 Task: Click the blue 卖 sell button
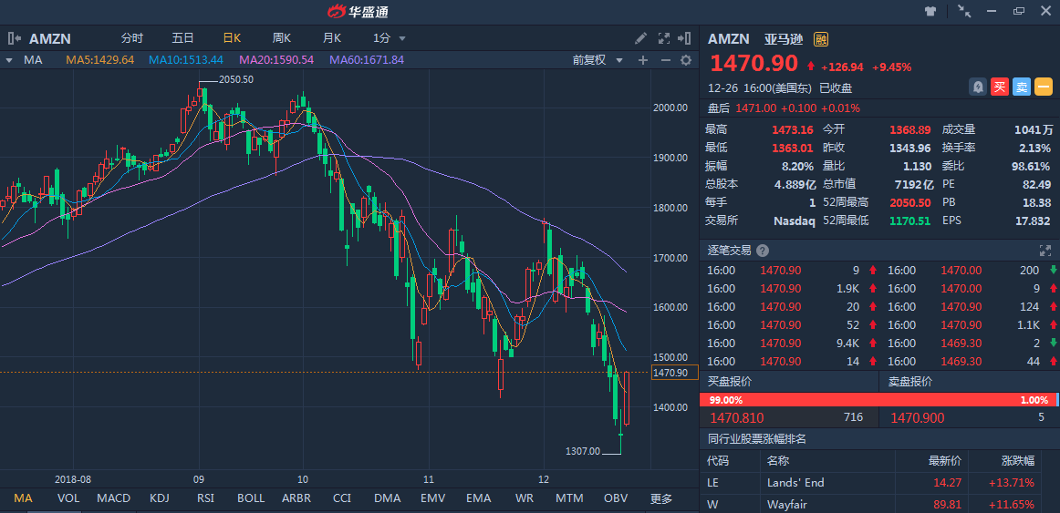coord(1022,87)
